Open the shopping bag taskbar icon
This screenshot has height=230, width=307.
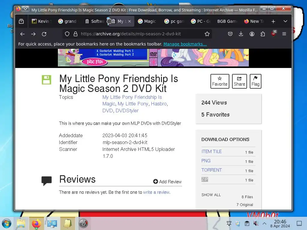pos(67,223)
